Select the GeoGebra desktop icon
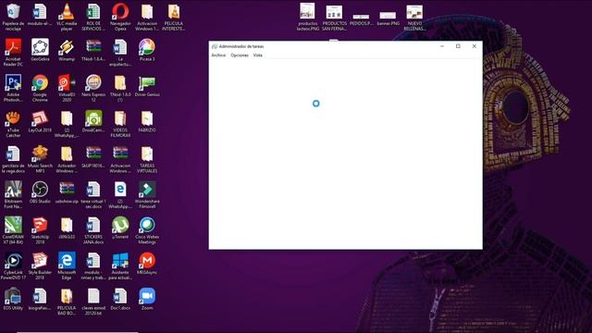The height and width of the screenshot is (333, 592). 40,50
